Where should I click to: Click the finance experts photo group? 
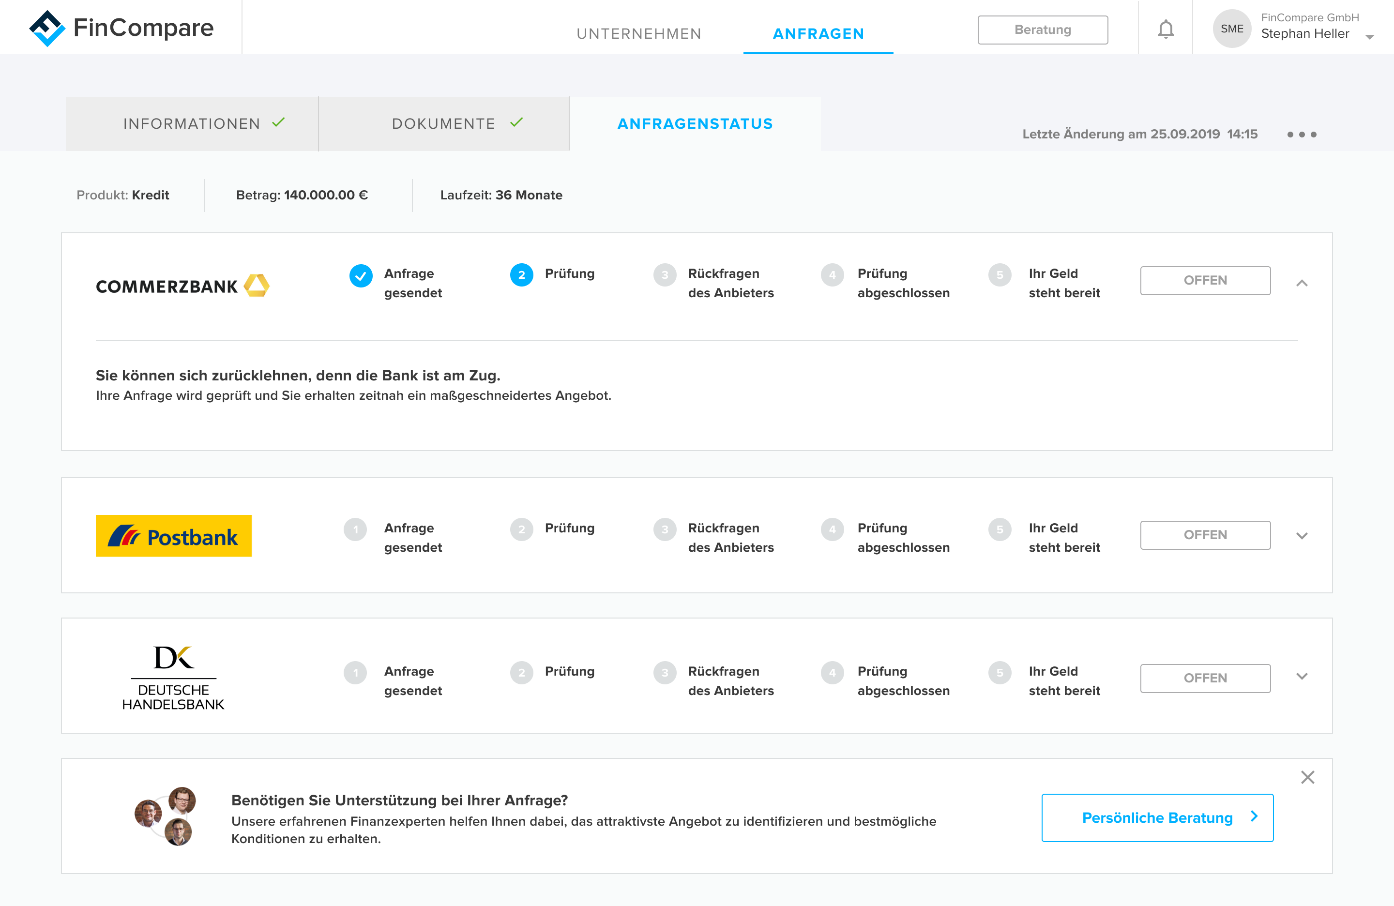pyautogui.click(x=165, y=816)
